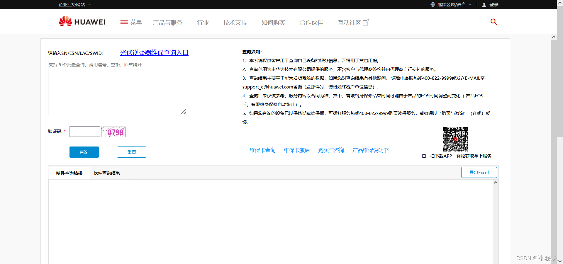The image size is (563, 264).
Task: Click the blue 查询 button
Action: [84, 152]
